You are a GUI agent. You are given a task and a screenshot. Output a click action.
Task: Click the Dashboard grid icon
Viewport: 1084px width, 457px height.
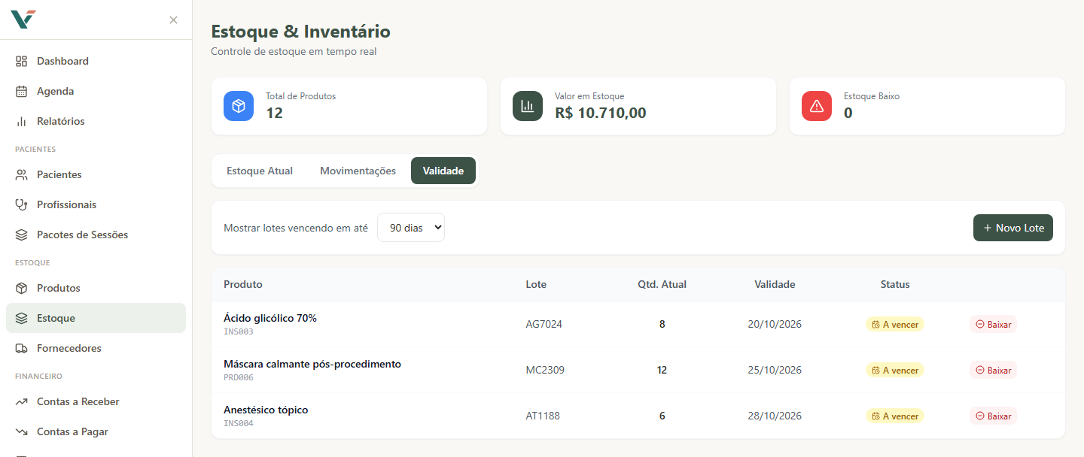[x=22, y=61]
